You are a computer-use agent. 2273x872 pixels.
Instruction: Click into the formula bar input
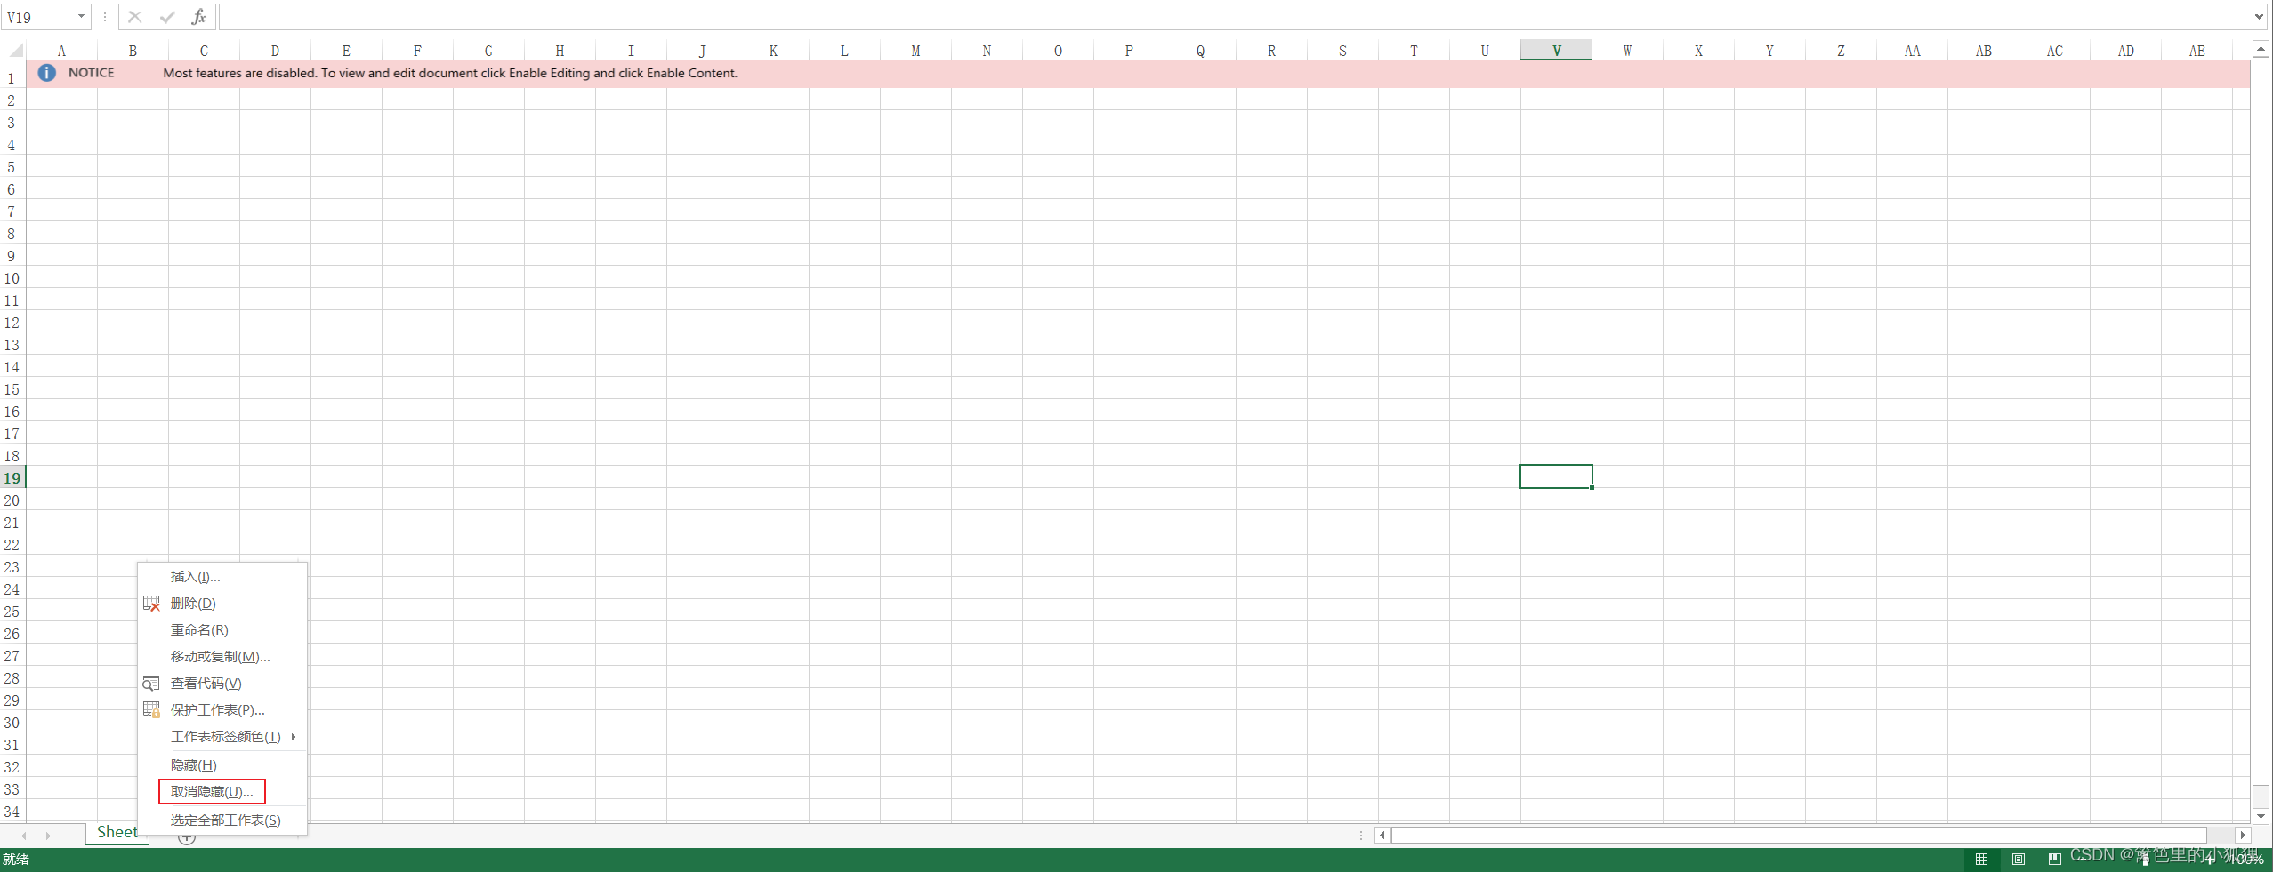tap(1235, 17)
